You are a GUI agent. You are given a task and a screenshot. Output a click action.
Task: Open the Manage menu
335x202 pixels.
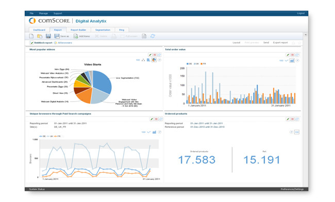[x=43, y=13]
